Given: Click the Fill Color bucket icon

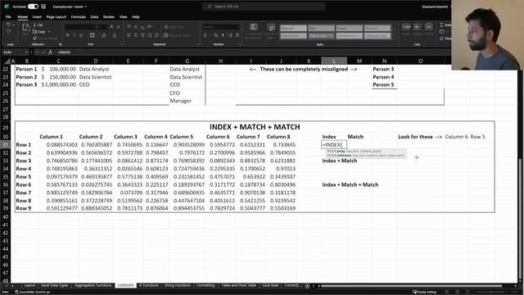Looking at the screenshot, I should point(104,35).
